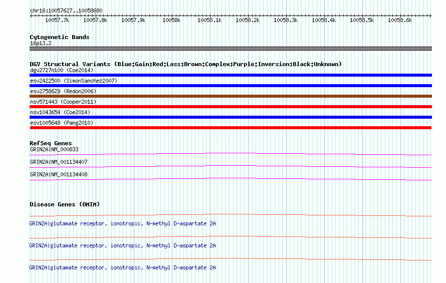Image resolution: width=446 pixels, height=283 pixels.
Task: Open the nsv571443 (Cooper2011) variant label
Action: pyautogui.click(x=63, y=102)
